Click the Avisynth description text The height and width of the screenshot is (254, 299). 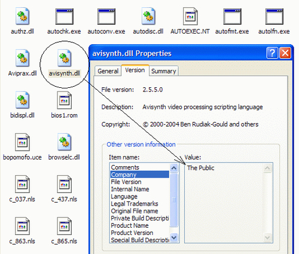tap(203, 107)
